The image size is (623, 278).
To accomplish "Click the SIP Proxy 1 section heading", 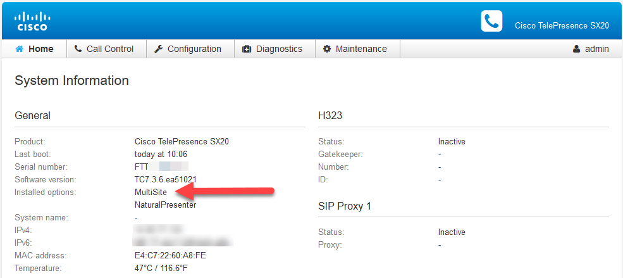I will (345, 206).
